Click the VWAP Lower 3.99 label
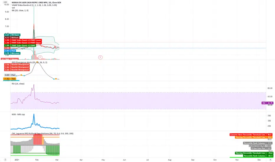Screen dimensions: 275x162 23,40
